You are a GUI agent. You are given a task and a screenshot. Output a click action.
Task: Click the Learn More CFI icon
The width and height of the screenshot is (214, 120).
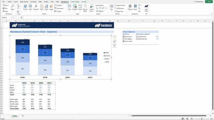click(146, 8)
